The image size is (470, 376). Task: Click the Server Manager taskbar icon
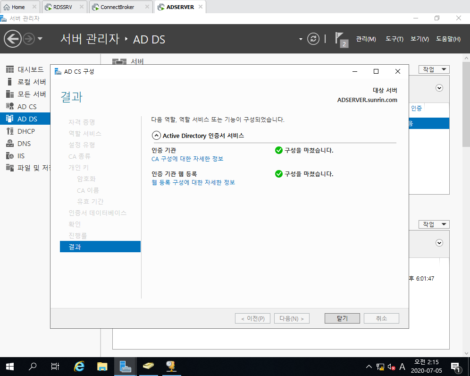pos(126,367)
